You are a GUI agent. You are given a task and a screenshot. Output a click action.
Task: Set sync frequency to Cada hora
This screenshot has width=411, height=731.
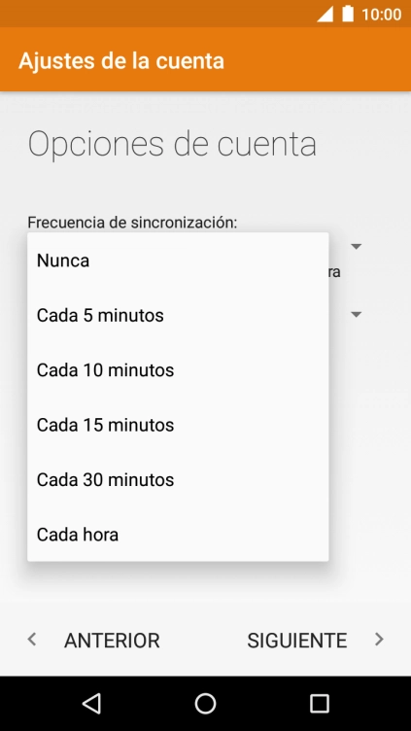[178, 535]
